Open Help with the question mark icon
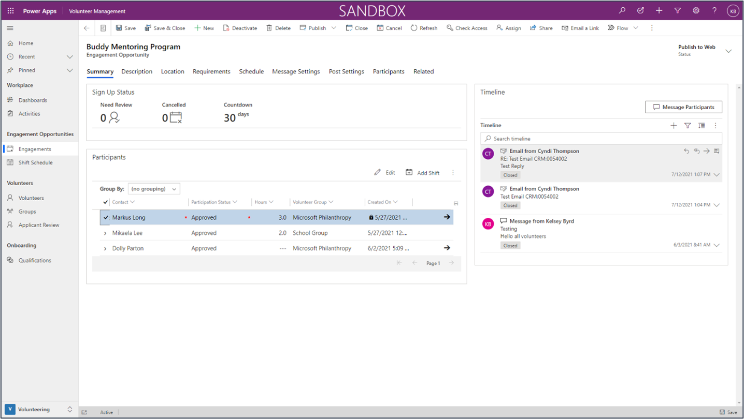This screenshot has width=744, height=419. (x=714, y=10)
